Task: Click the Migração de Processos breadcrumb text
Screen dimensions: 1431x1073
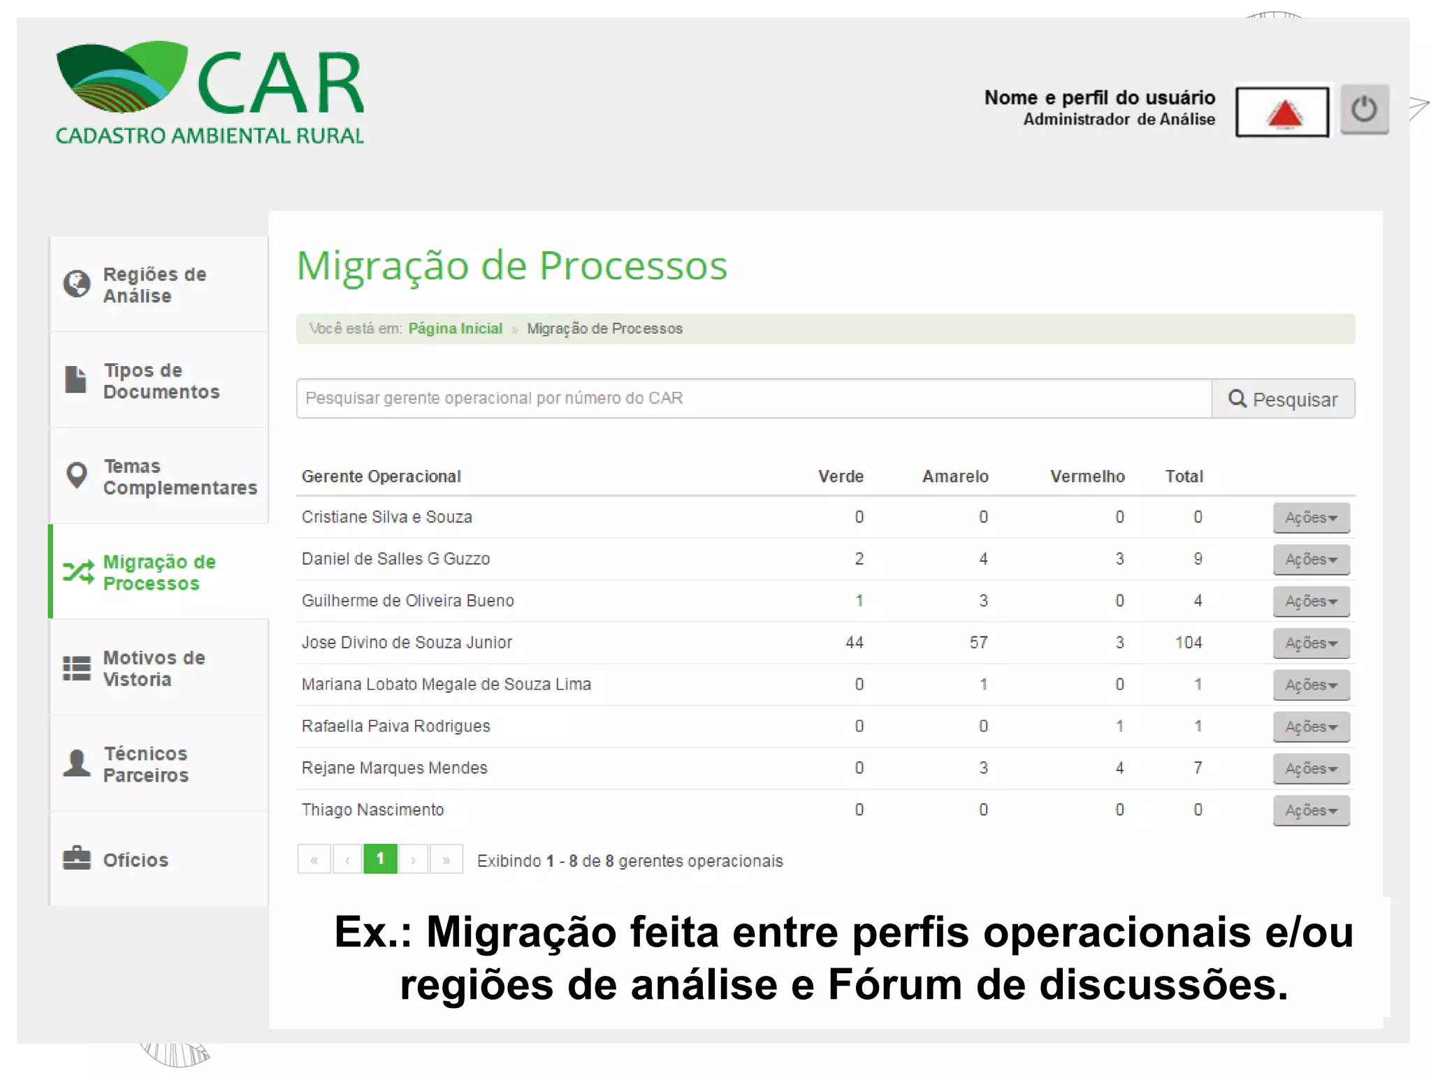Action: [605, 328]
